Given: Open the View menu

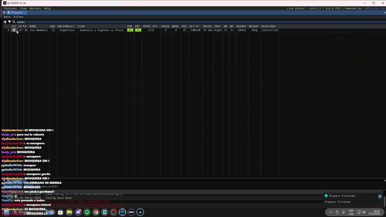Looking at the screenshot, I should pos(23,8).
